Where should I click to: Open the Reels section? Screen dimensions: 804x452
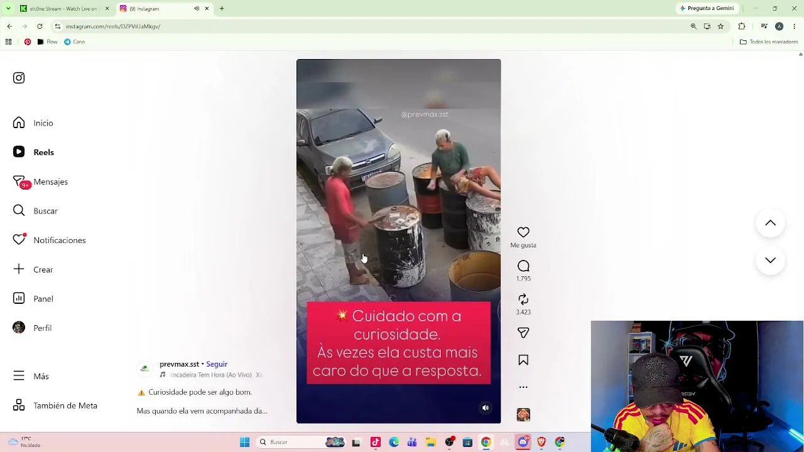34,152
